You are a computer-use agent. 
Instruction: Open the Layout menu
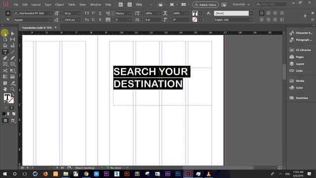click(x=36, y=4)
